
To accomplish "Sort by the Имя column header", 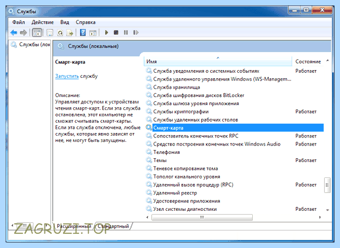I will [x=218, y=61].
